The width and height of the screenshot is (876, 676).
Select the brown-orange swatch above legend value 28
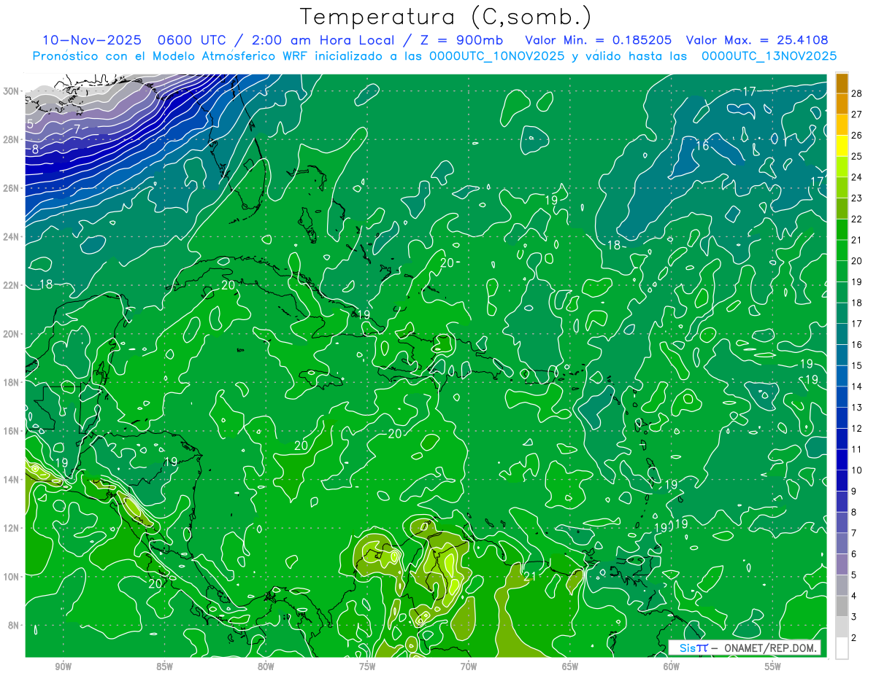(x=842, y=83)
